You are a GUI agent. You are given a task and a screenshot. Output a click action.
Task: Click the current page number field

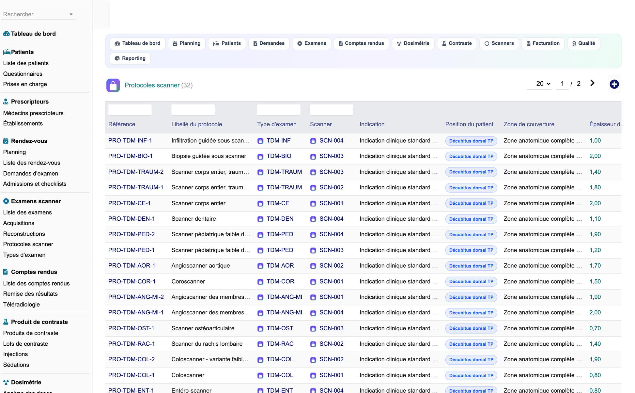pos(562,84)
